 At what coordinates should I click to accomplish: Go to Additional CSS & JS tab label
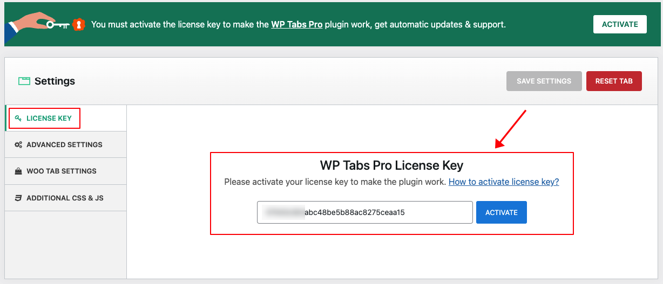click(x=65, y=198)
